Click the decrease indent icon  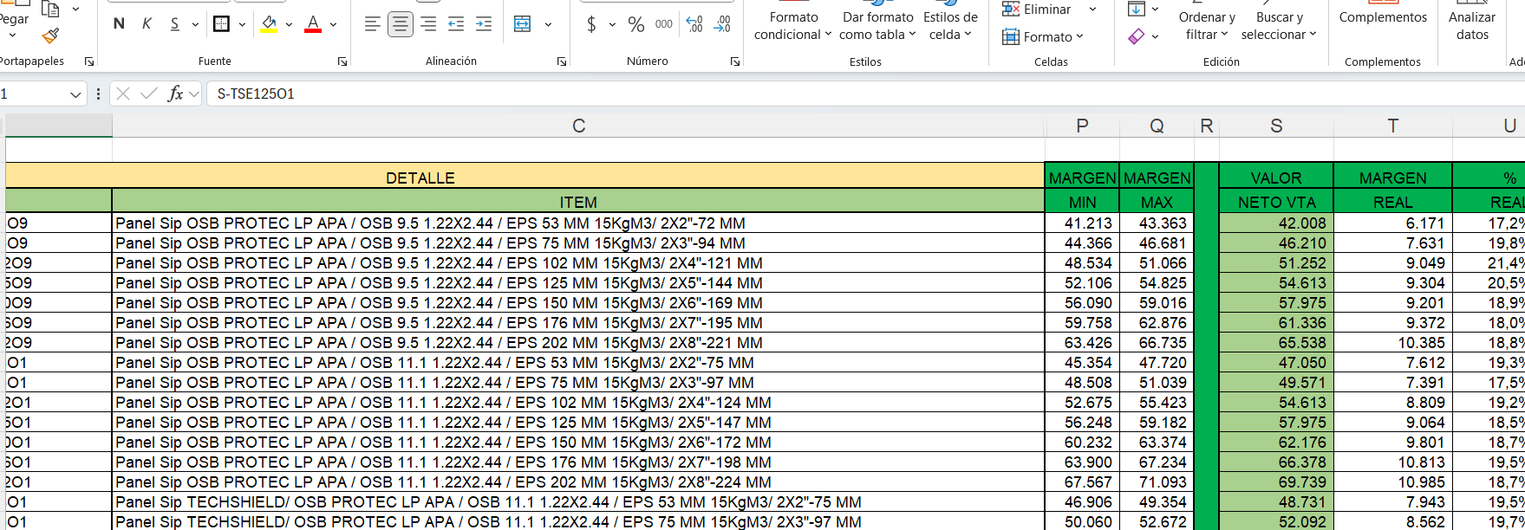pos(456,24)
